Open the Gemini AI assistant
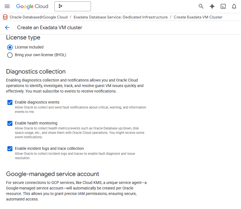241x209 pixels. coord(212,6)
